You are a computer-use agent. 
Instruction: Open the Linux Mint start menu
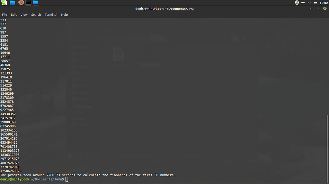pos(4,3)
